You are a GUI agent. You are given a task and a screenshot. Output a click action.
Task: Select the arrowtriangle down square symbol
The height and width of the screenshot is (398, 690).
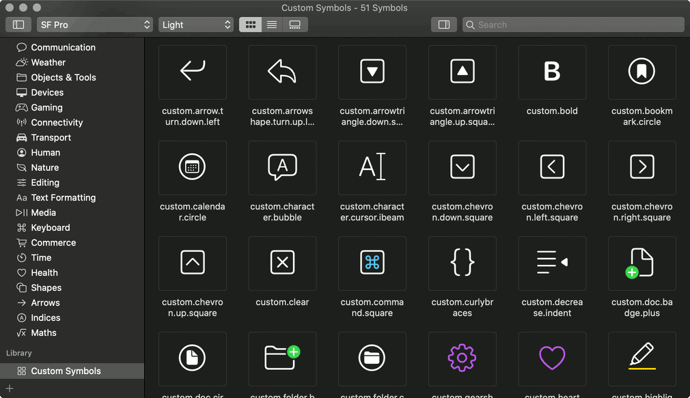372,72
